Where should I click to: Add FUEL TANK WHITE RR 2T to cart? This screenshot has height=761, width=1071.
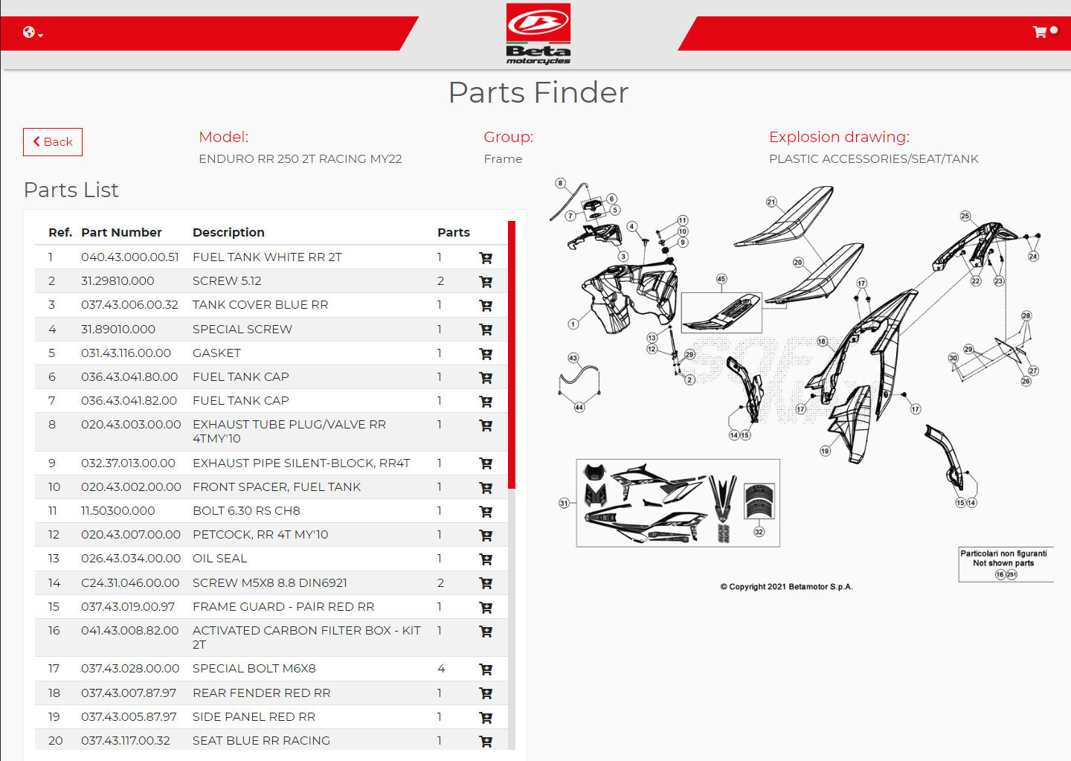pos(486,258)
